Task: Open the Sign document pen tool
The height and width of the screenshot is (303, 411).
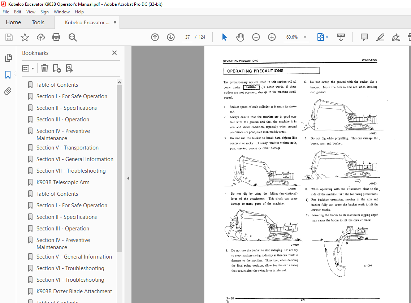Action: [x=396, y=37]
